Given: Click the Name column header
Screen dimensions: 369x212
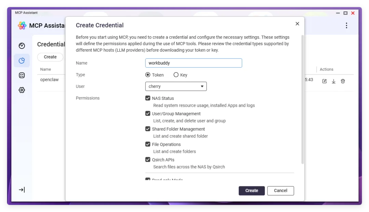Looking at the screenshot, I should [x=45, y=69].
